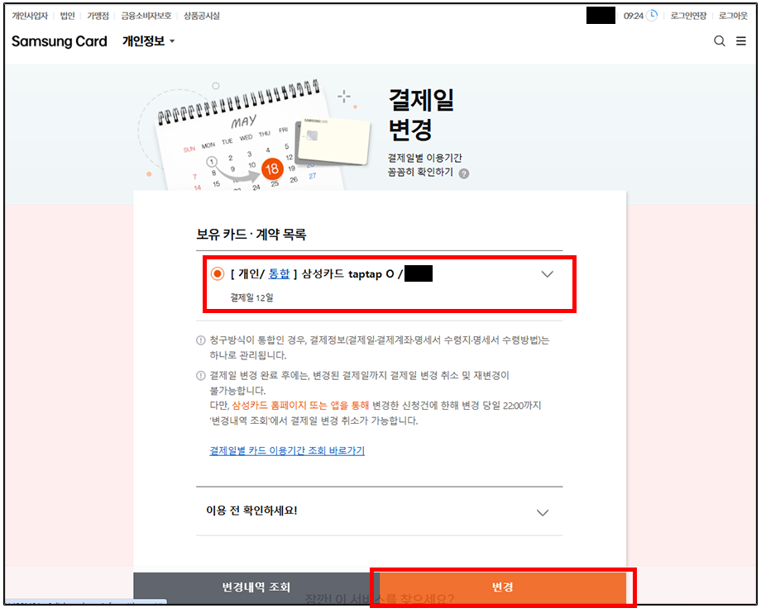Click the orange 변경 button
Viewport: 761px width, 608px height.
[x=503, y=587]
